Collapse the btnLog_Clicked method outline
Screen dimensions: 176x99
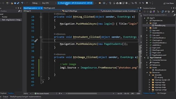coord(41,17)
